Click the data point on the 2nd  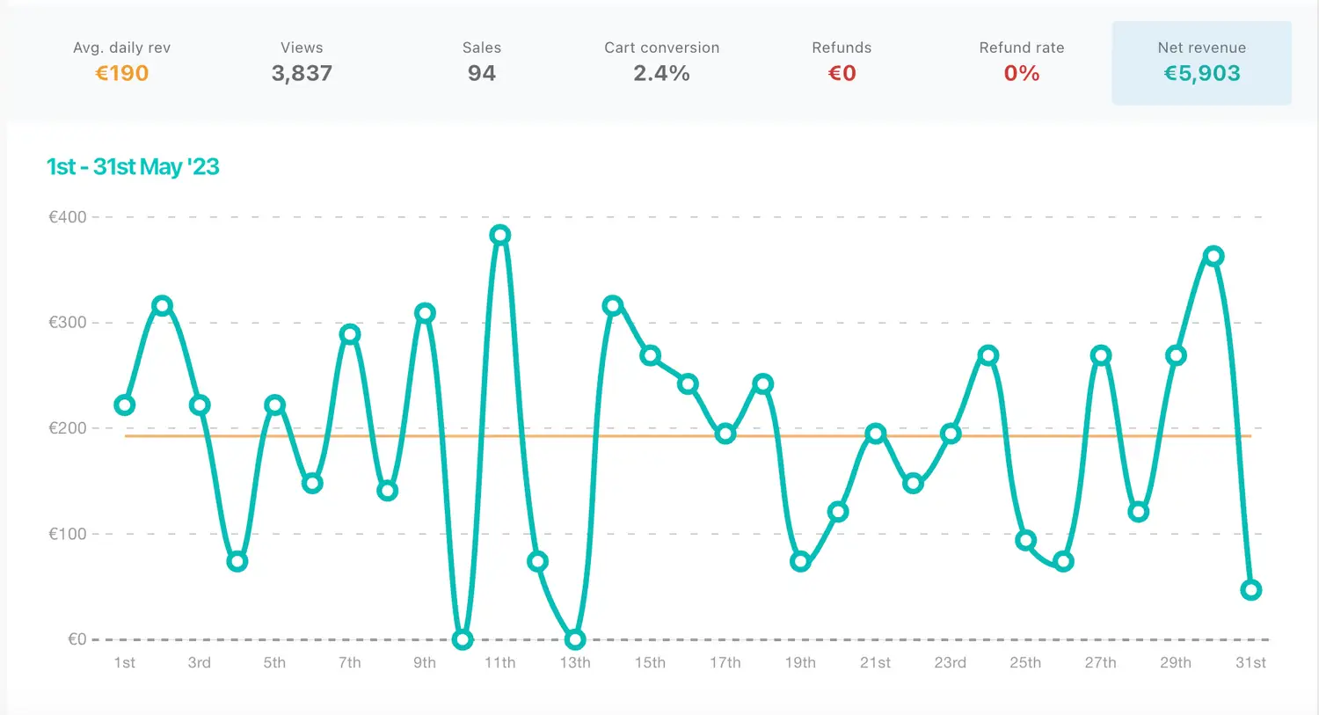[162, 306]
